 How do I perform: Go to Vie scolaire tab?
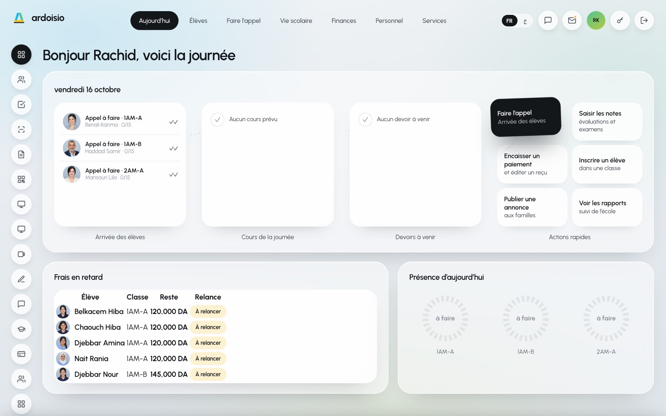click(296, 21)
